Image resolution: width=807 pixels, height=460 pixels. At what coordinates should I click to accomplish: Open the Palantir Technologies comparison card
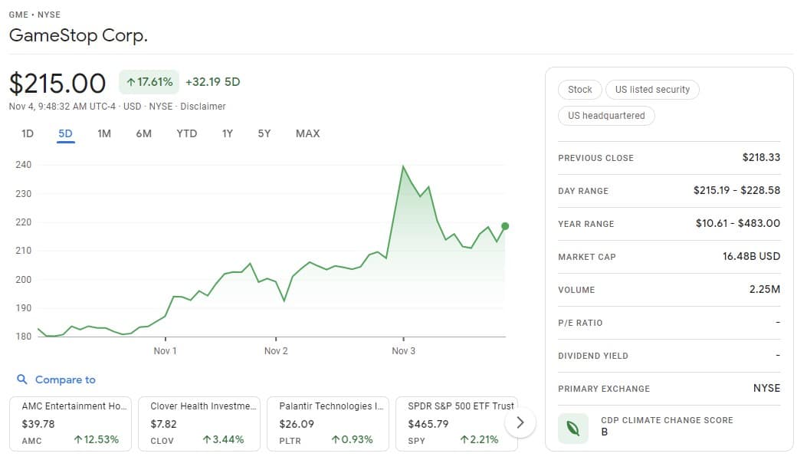tap(328, 423)
